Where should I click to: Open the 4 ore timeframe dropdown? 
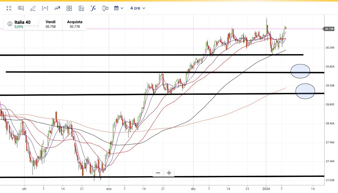point(138,8)
